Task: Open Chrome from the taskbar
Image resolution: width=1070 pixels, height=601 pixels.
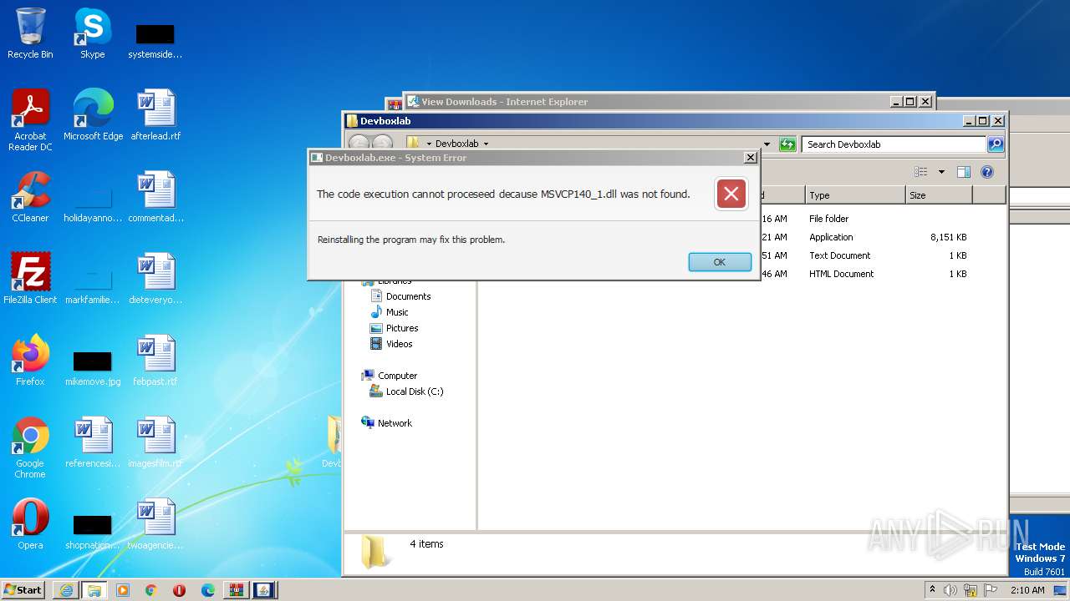Action: (150, 590)
